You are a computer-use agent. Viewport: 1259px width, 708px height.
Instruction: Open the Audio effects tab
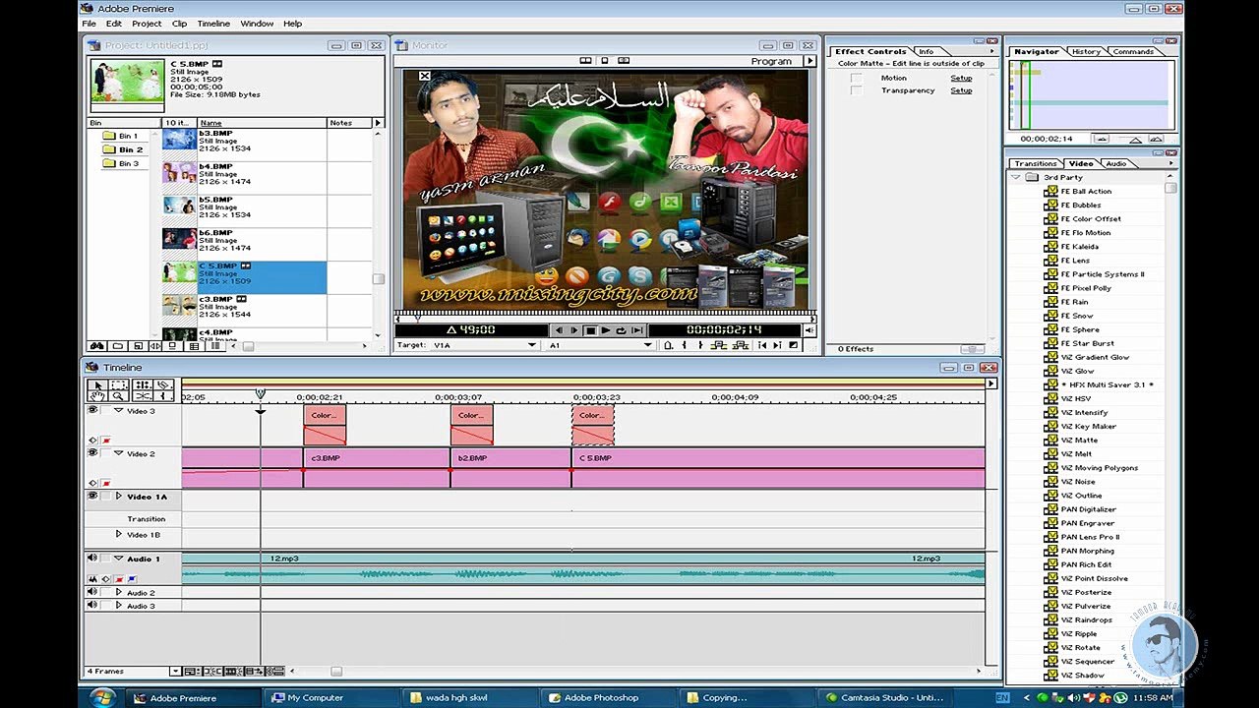pyautogui.click(x=1115, y=163)
